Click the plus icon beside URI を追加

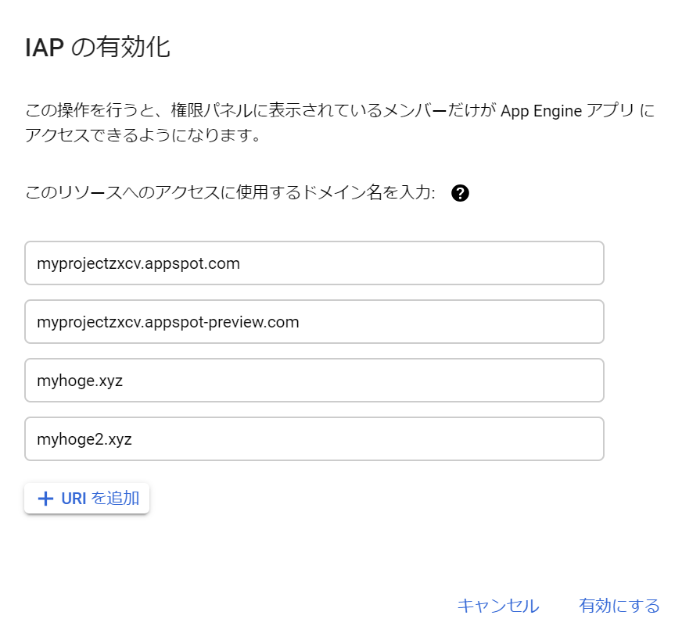[45, 499]
